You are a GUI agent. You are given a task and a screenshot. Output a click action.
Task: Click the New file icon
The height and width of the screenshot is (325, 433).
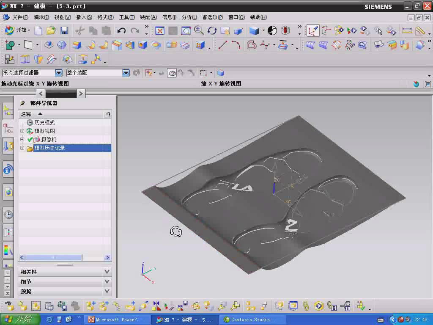coord(38,30)
